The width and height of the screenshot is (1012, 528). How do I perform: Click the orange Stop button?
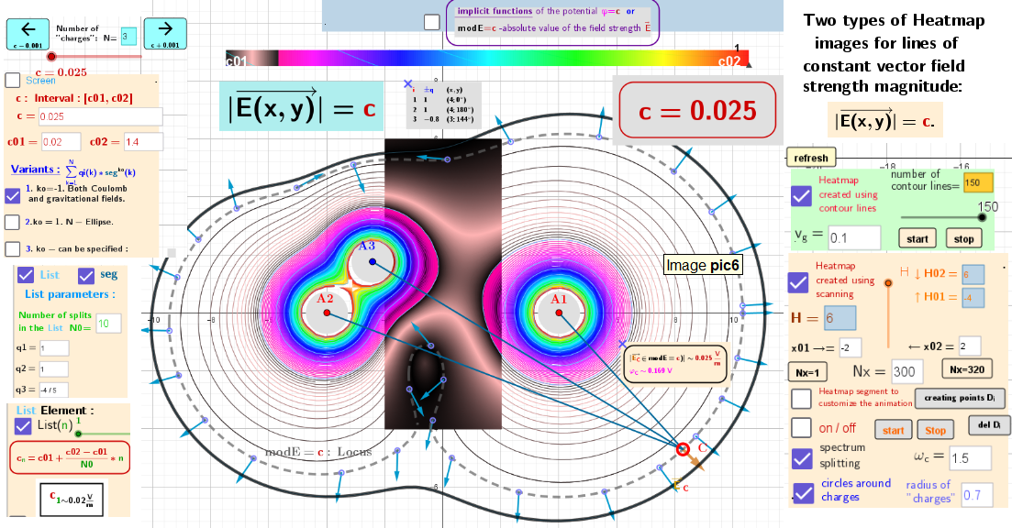(935, 430)
